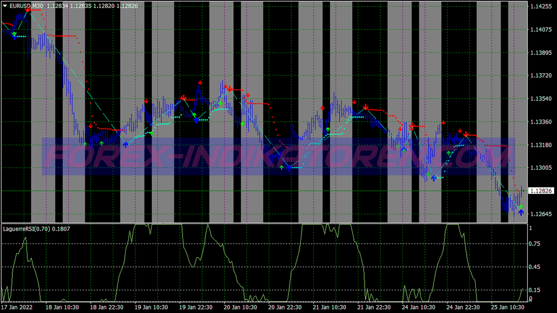Click the 20 Jan 22:30 time label
Image resolution: width=557 pixels, height=313 pixels.
tap(285, 307)
